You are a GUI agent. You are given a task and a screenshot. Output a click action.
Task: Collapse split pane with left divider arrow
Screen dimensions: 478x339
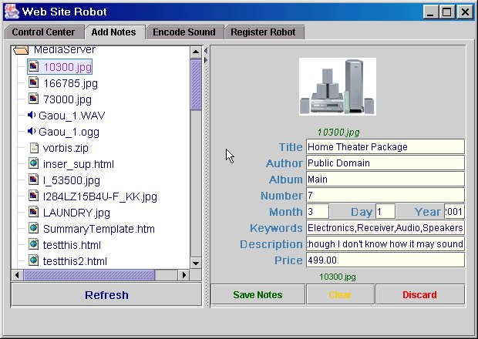[x=206, y=51]
